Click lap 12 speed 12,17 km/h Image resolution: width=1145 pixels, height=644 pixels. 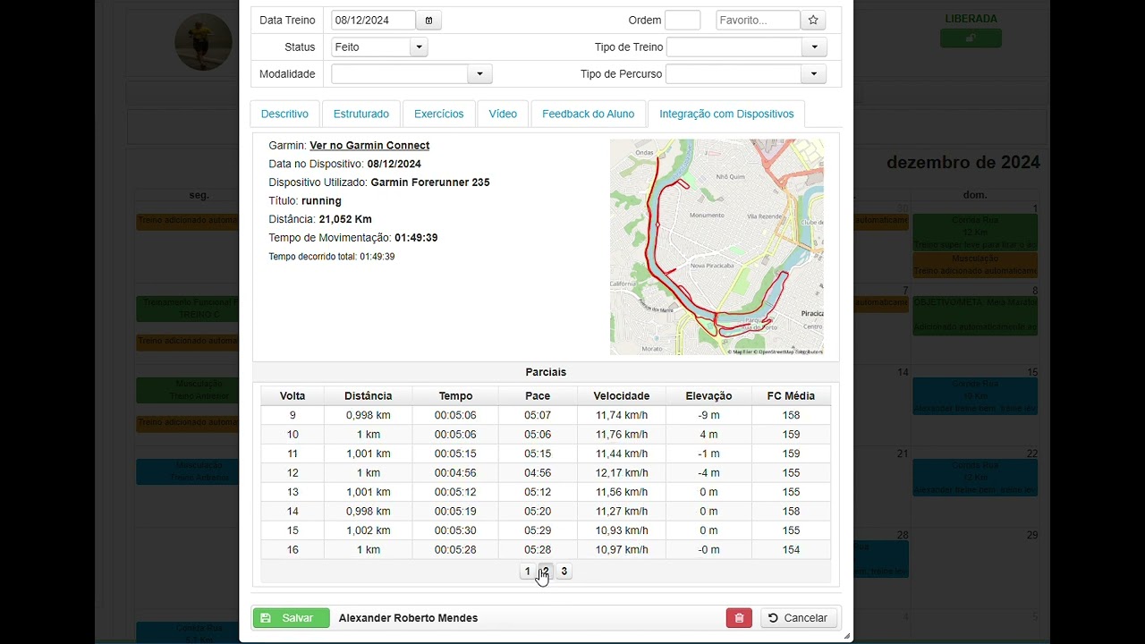621,473
